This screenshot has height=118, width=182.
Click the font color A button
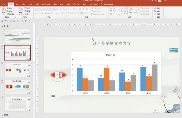[x=62, y=13]
